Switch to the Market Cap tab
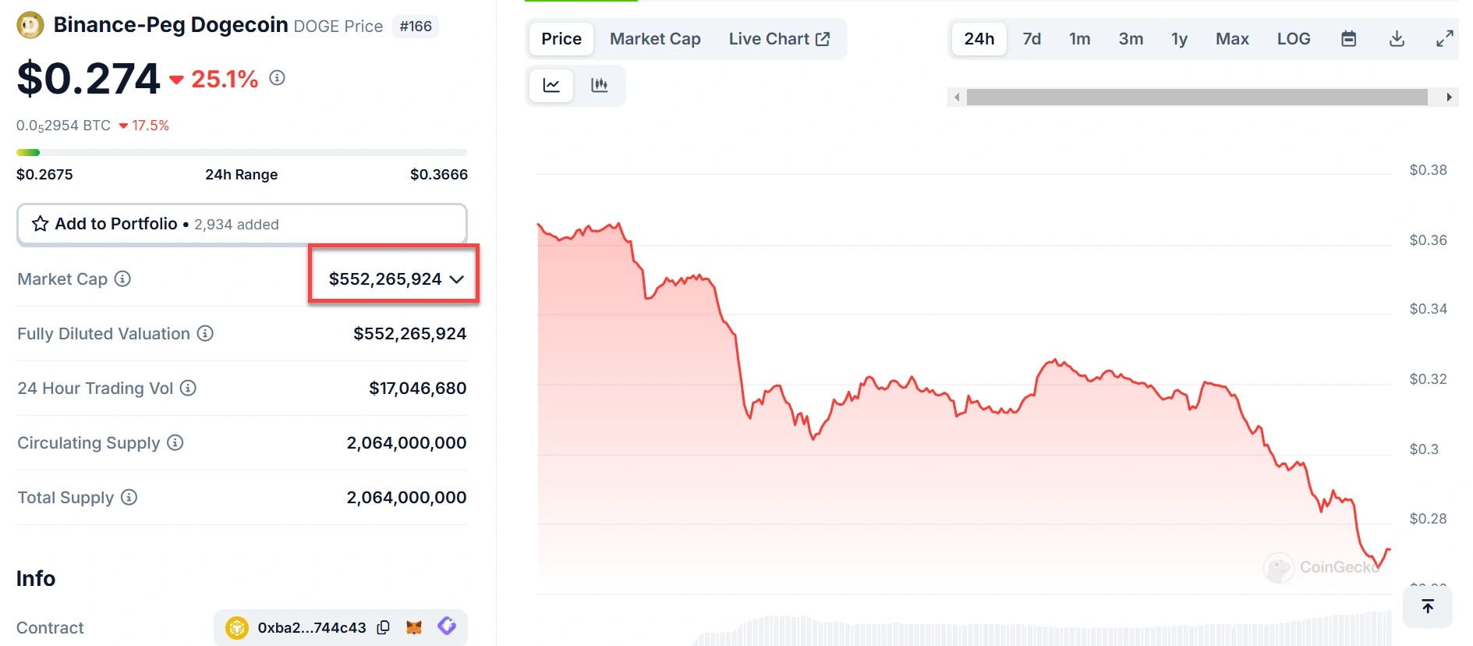1473x646 pixels. click(x=655, y=39)
